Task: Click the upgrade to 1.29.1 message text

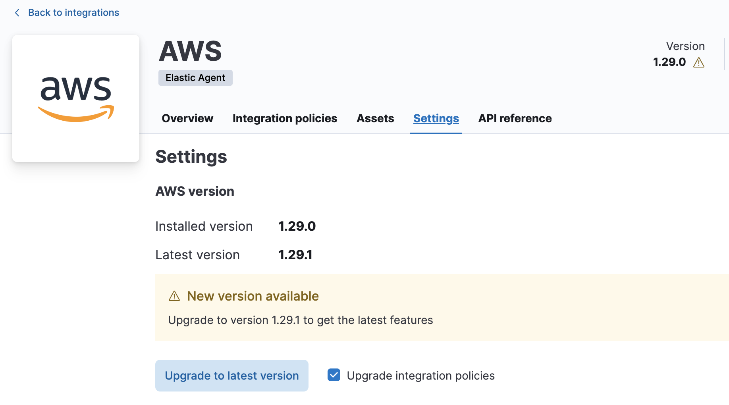Action: (301, 320)
